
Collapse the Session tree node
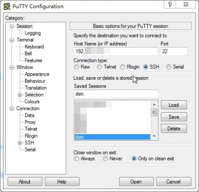[11, 26]
